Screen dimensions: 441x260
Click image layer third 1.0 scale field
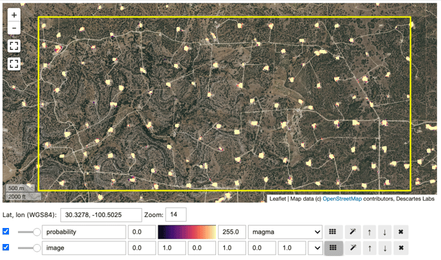tap(292, 248)
